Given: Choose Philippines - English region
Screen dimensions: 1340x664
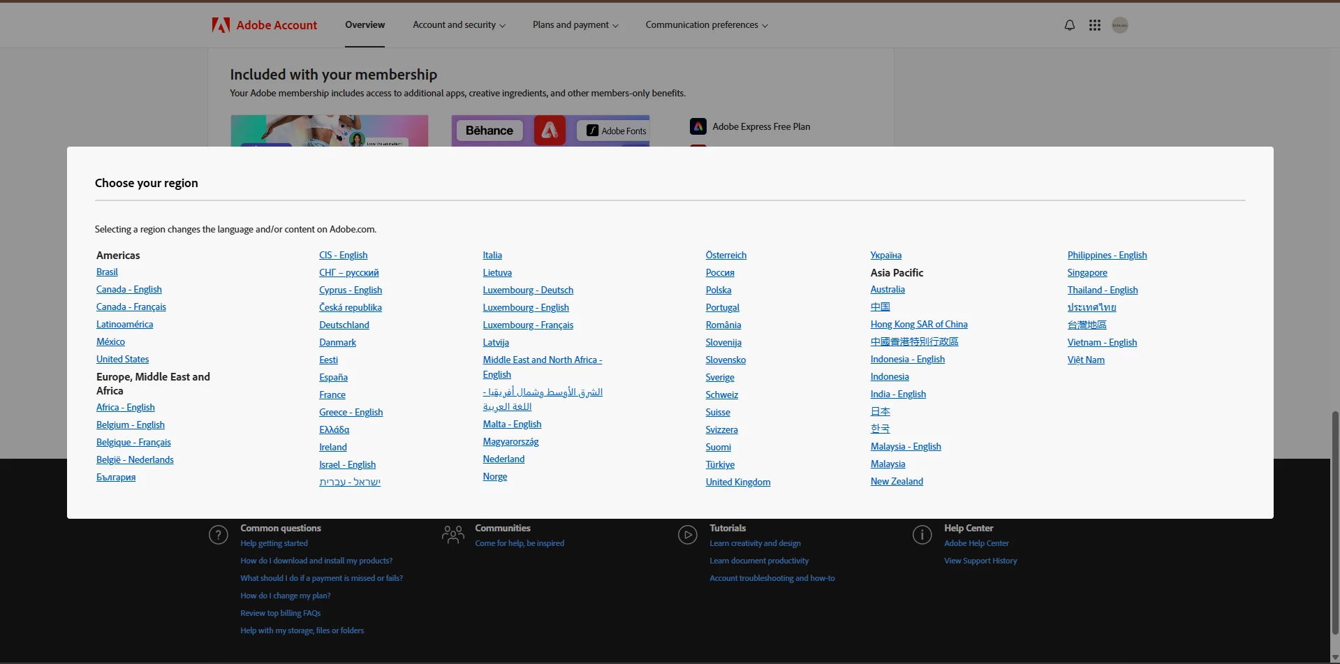Looking at the screenshot, I should tap(1107, 256).
